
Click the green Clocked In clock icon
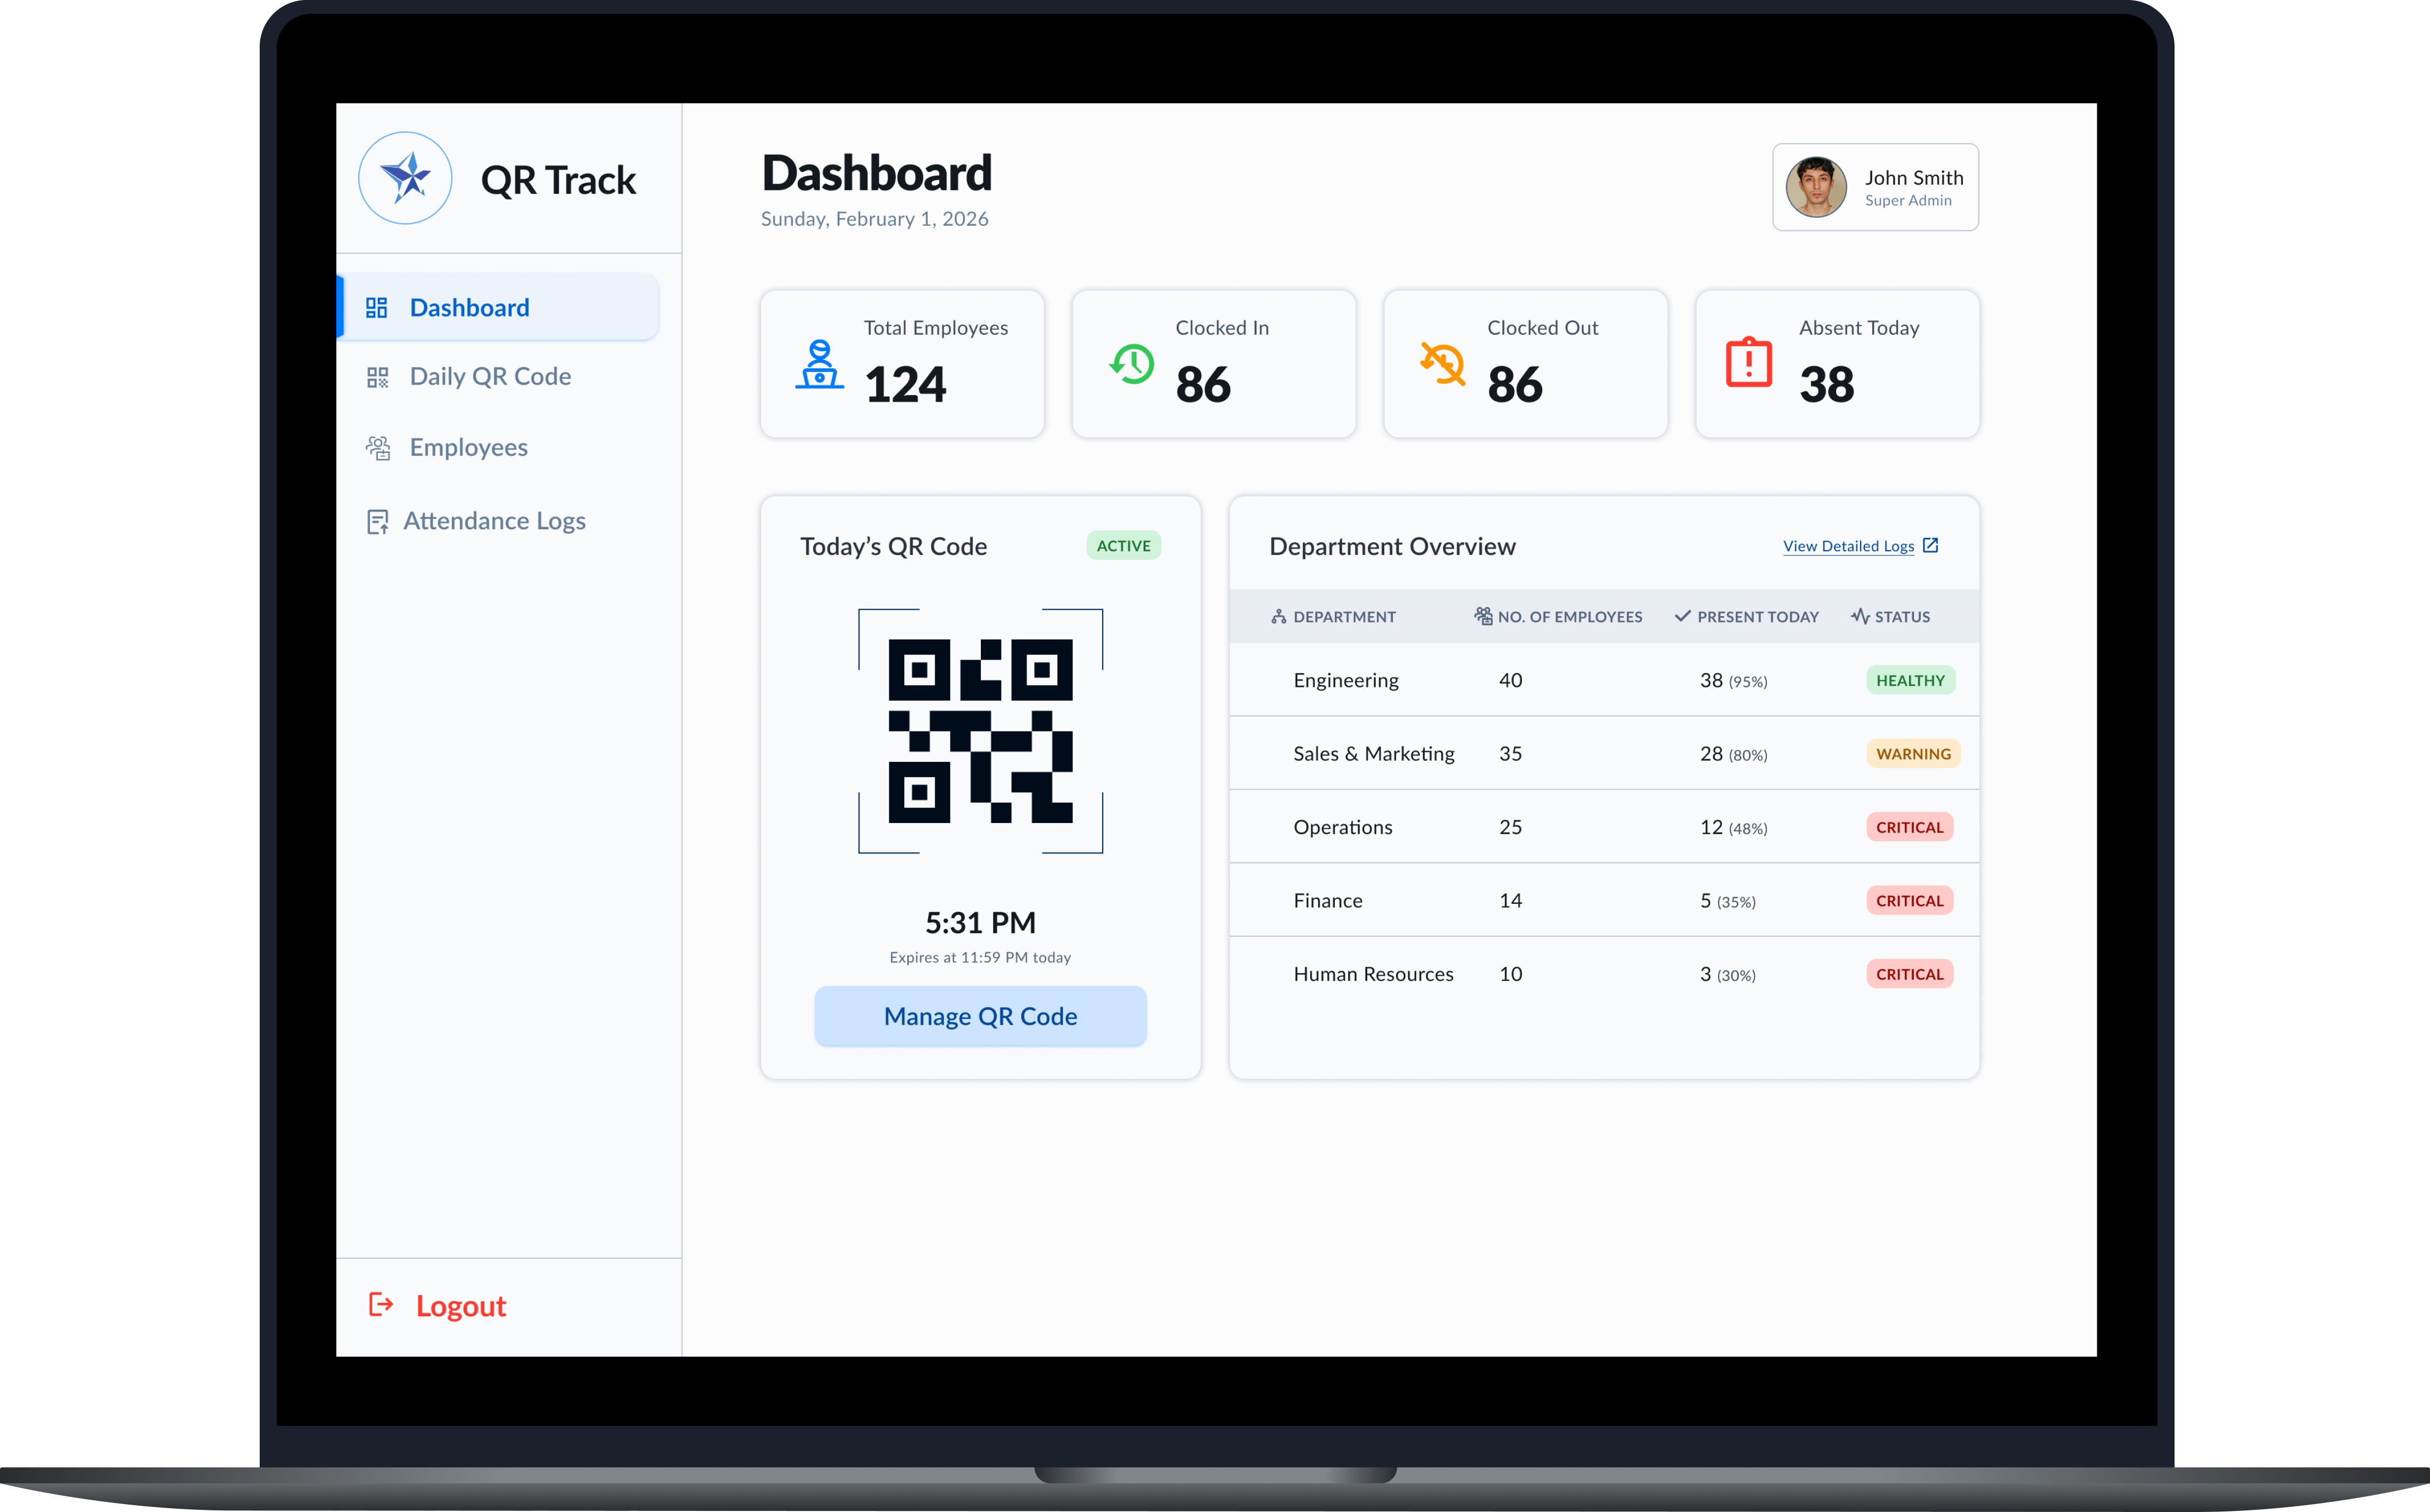pyautogui.click(x=1132, y=364)
